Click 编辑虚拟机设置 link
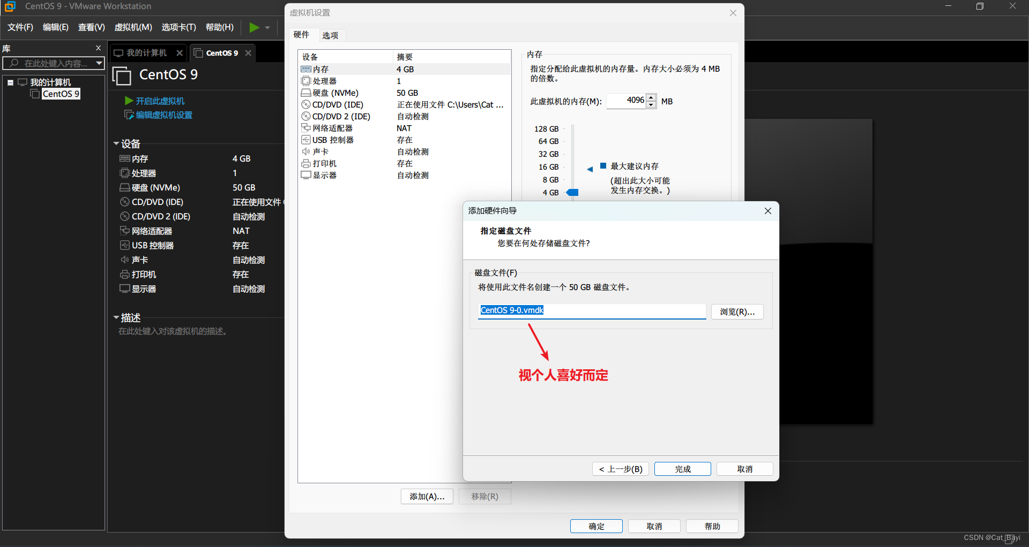 point(164,115)
